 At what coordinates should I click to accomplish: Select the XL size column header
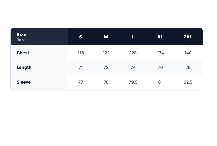(160, 37)
